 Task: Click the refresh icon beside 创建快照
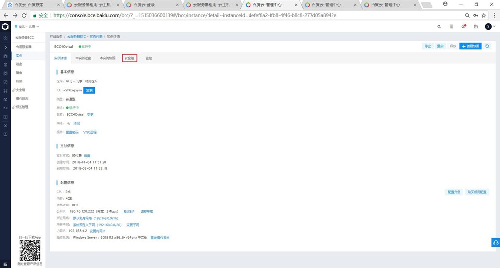487,46
